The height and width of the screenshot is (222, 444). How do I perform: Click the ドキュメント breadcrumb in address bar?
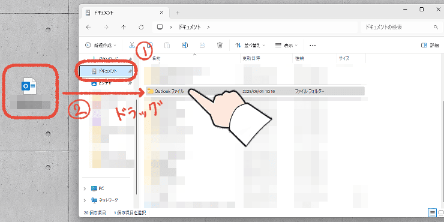point(190,27)
